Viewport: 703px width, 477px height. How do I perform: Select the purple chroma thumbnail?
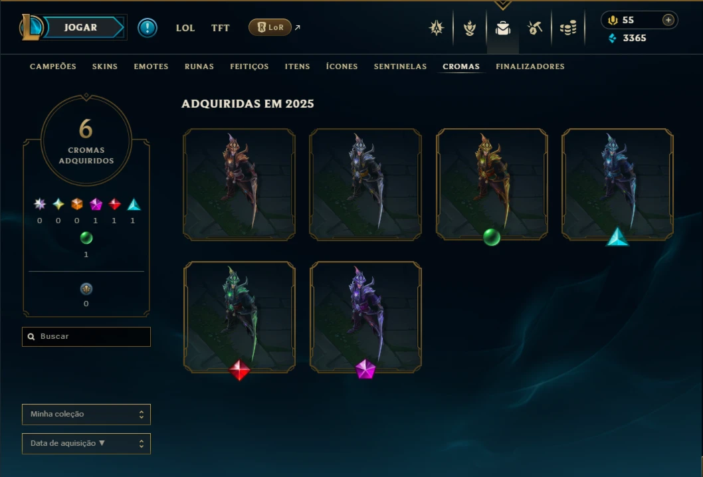(365, 318)
